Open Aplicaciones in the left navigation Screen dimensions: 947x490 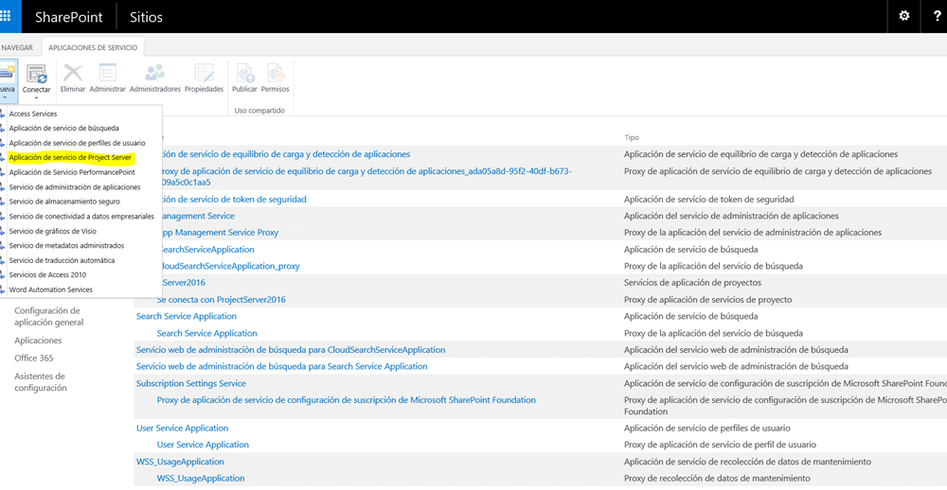pyautogui.click(x=38, y=341)
